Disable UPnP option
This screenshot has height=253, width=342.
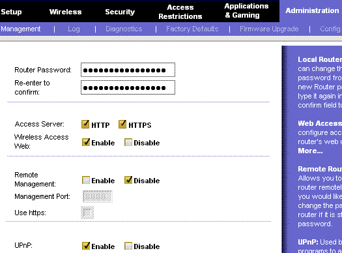128,246
